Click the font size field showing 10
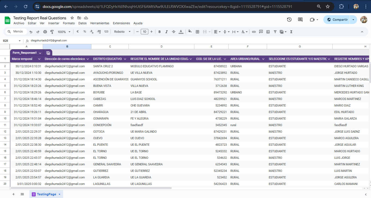The height and width of the screenshot is (198, 371). point(145,32)
